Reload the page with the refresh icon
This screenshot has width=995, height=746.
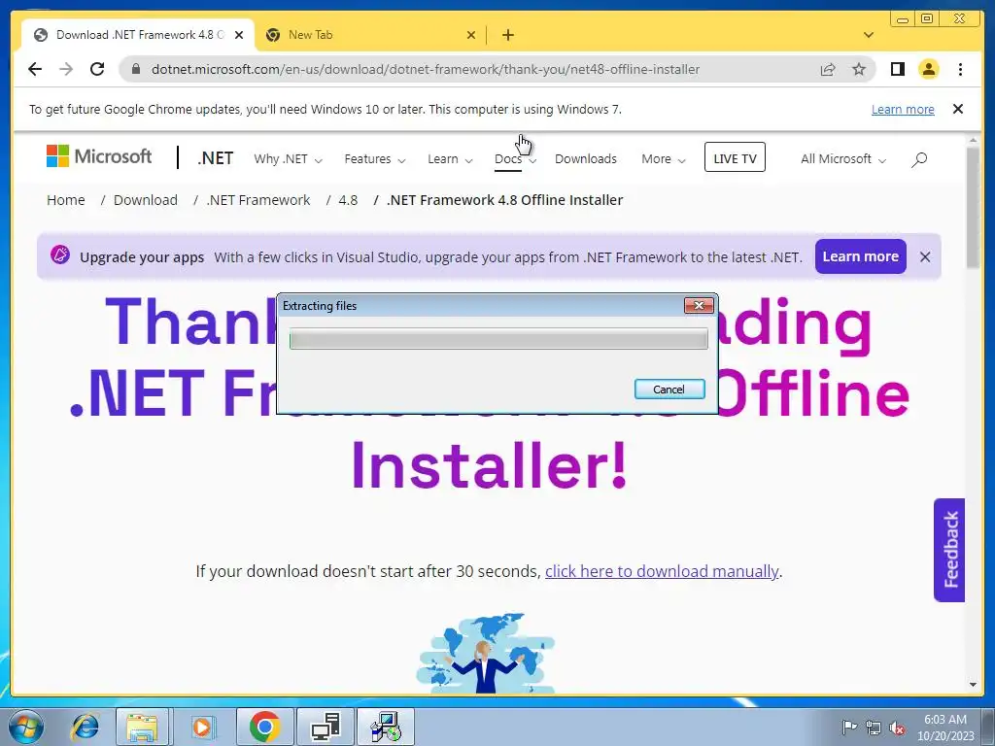tap(97, 69)
